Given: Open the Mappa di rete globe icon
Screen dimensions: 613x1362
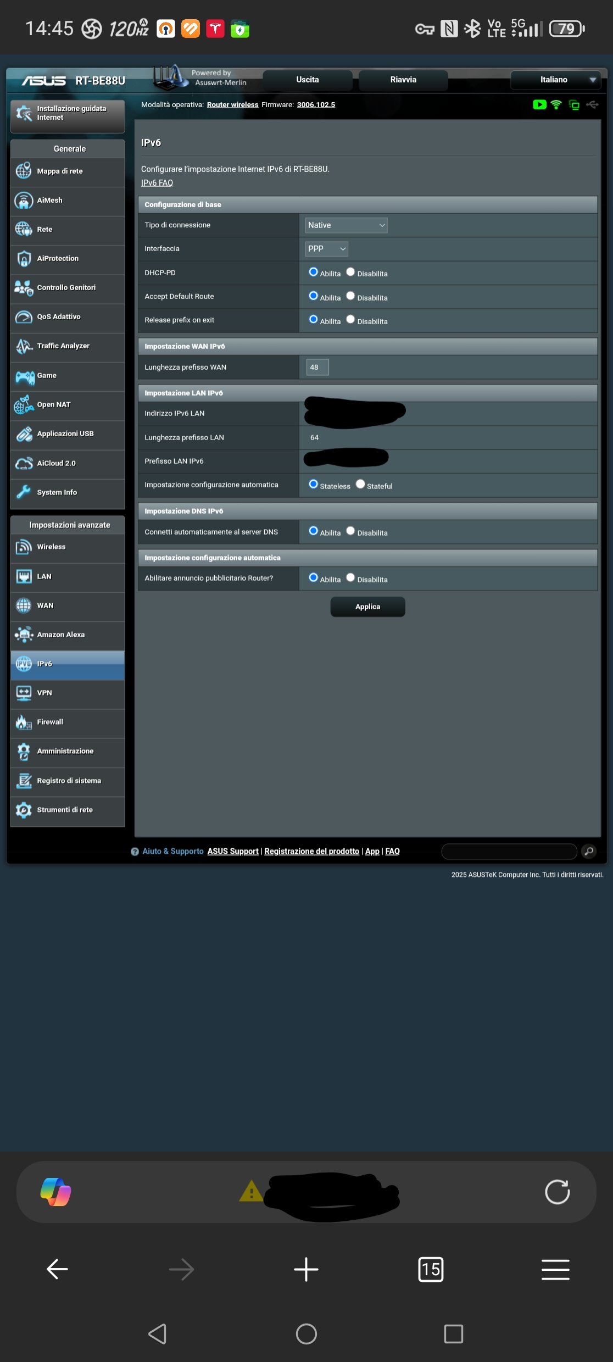Looking at the screenshot, I should point(24,171).
